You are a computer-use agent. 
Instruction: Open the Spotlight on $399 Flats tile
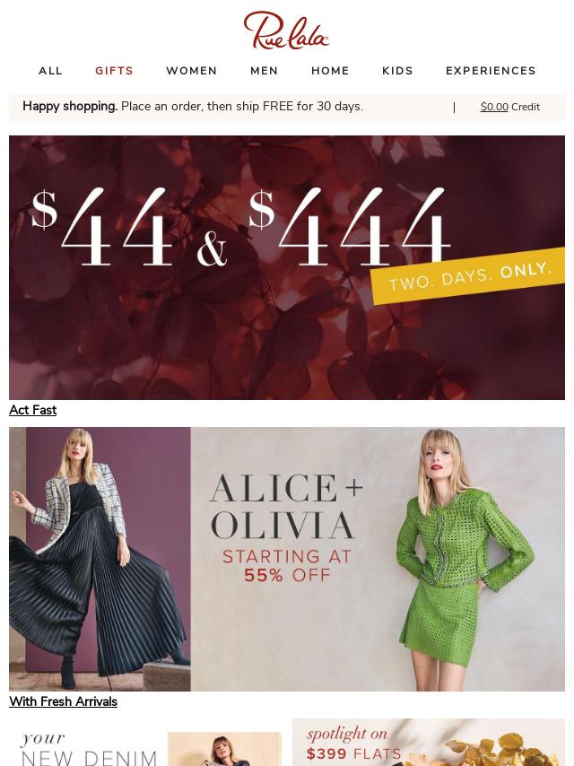(x=429, y=742)
